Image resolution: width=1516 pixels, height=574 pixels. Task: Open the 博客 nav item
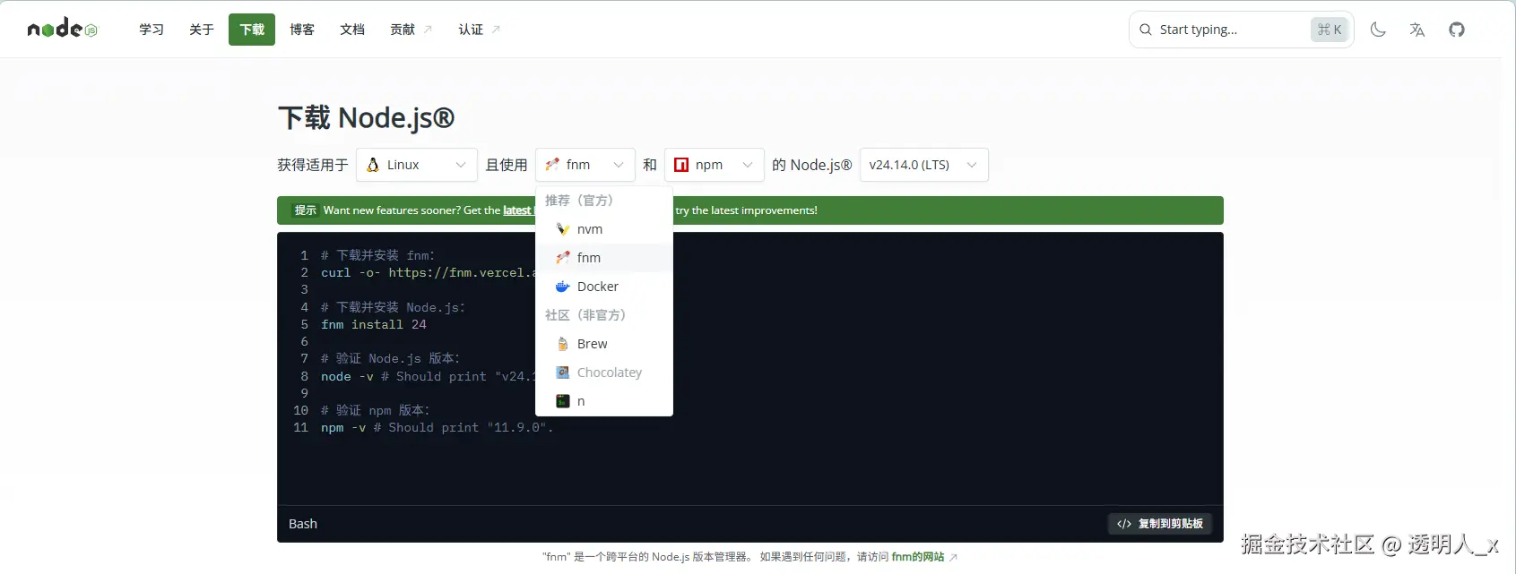[302, 30]
